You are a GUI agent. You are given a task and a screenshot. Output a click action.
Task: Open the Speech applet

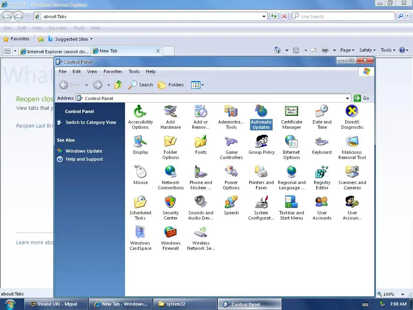[x=231, y=205]
